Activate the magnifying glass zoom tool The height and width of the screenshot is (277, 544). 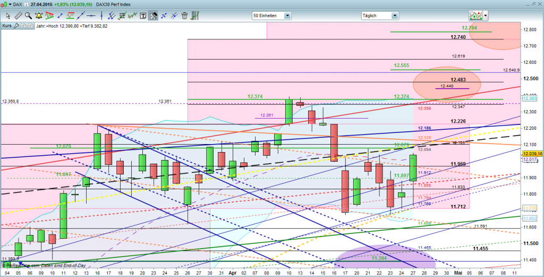[28, 15]
